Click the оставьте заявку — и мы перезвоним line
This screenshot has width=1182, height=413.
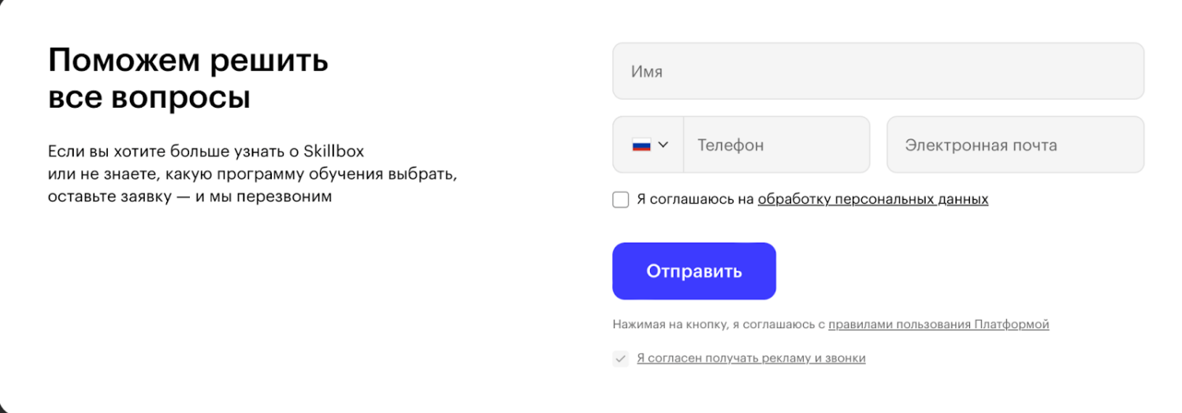189,196
